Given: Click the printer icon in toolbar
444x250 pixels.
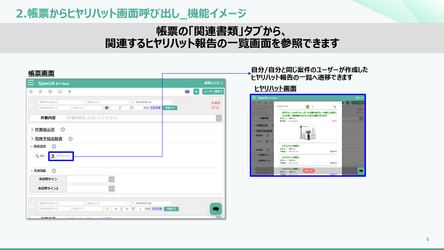Looking at the screenshot, I should 50,92.
